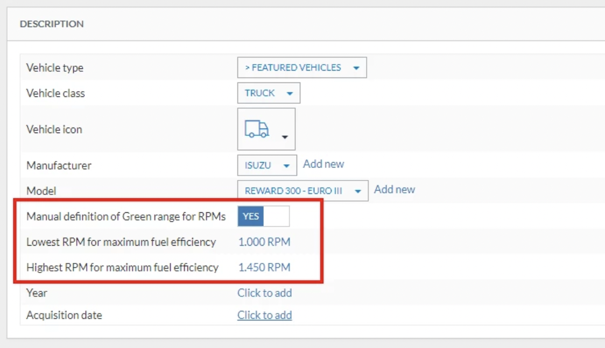This screenshot has height=348, width=605.
Task: Select the Manual definition of Green range label
Action: click(126, 217)
